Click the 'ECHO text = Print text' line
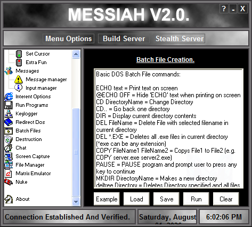This screenshot has height=227, width=252. (137, 88)
